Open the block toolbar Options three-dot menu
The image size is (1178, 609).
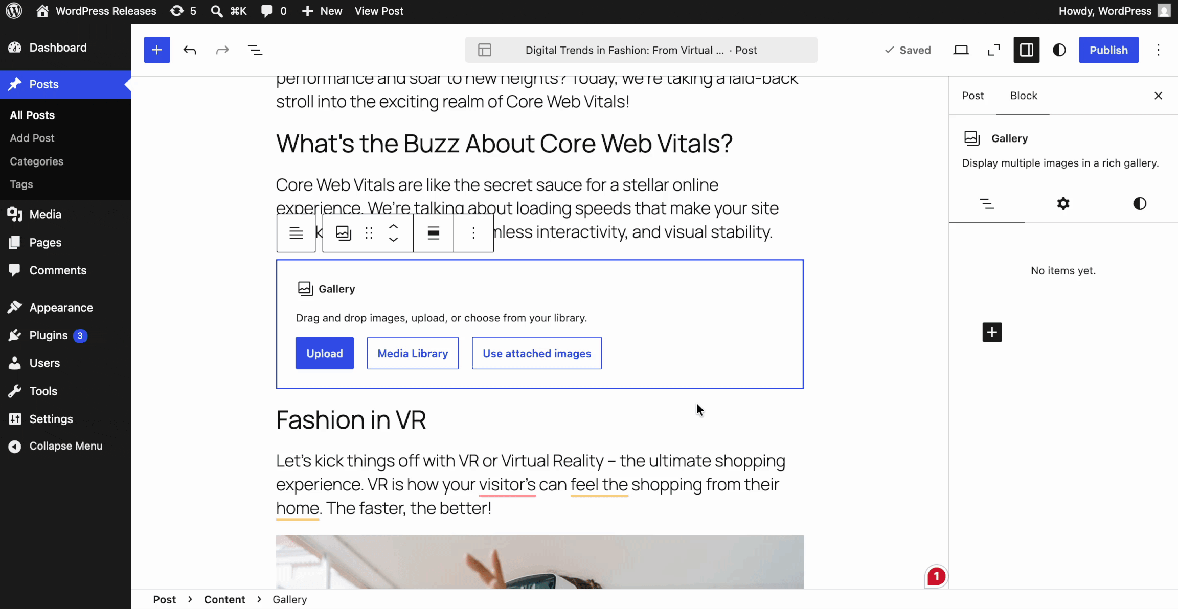(473, 233)
